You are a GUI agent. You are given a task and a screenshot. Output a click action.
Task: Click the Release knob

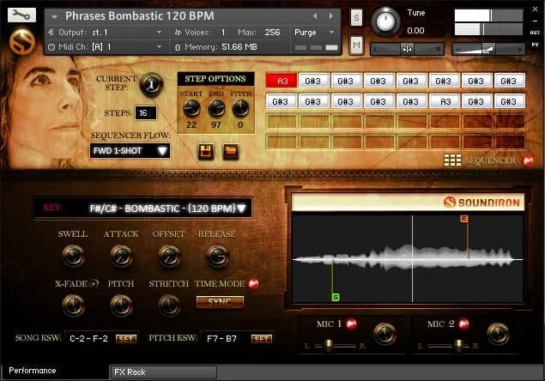(217, 255)
